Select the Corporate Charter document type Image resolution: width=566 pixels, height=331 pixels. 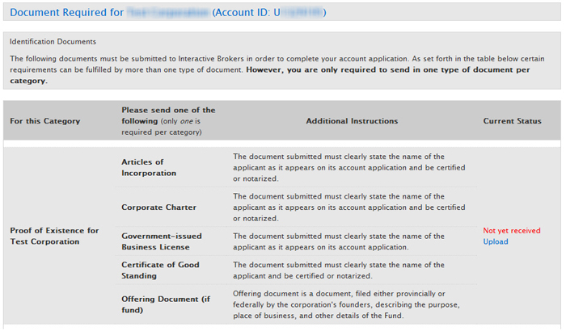tap(158, 207)
